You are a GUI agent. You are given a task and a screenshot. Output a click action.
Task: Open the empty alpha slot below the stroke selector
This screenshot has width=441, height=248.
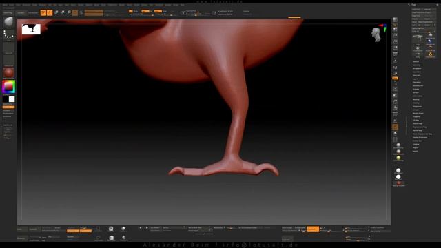pos(9,48)
